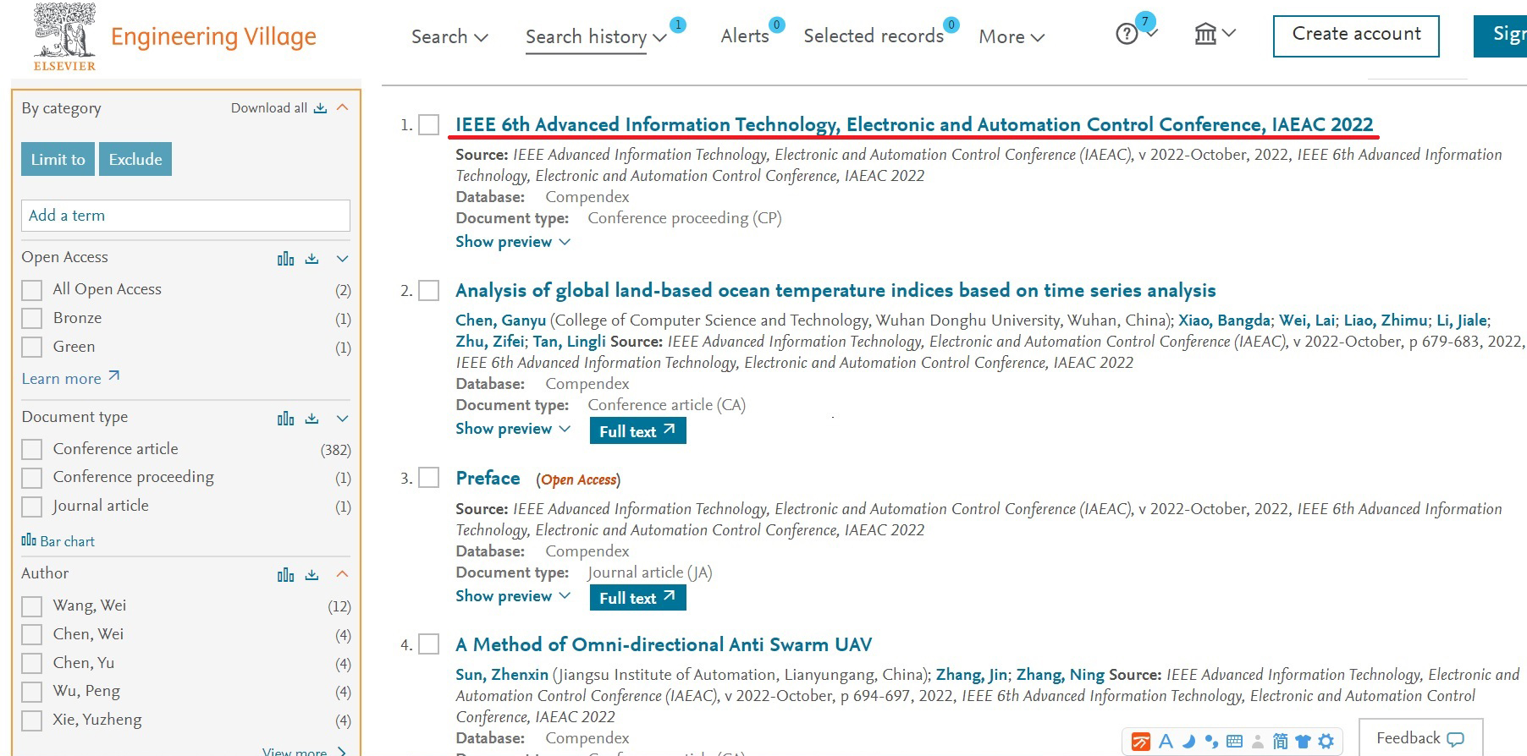This screenshot has width=1527, height=756.
Task: Click author link Chen, Ganyu
Action: pyautogui.click(x=501, y=320)
